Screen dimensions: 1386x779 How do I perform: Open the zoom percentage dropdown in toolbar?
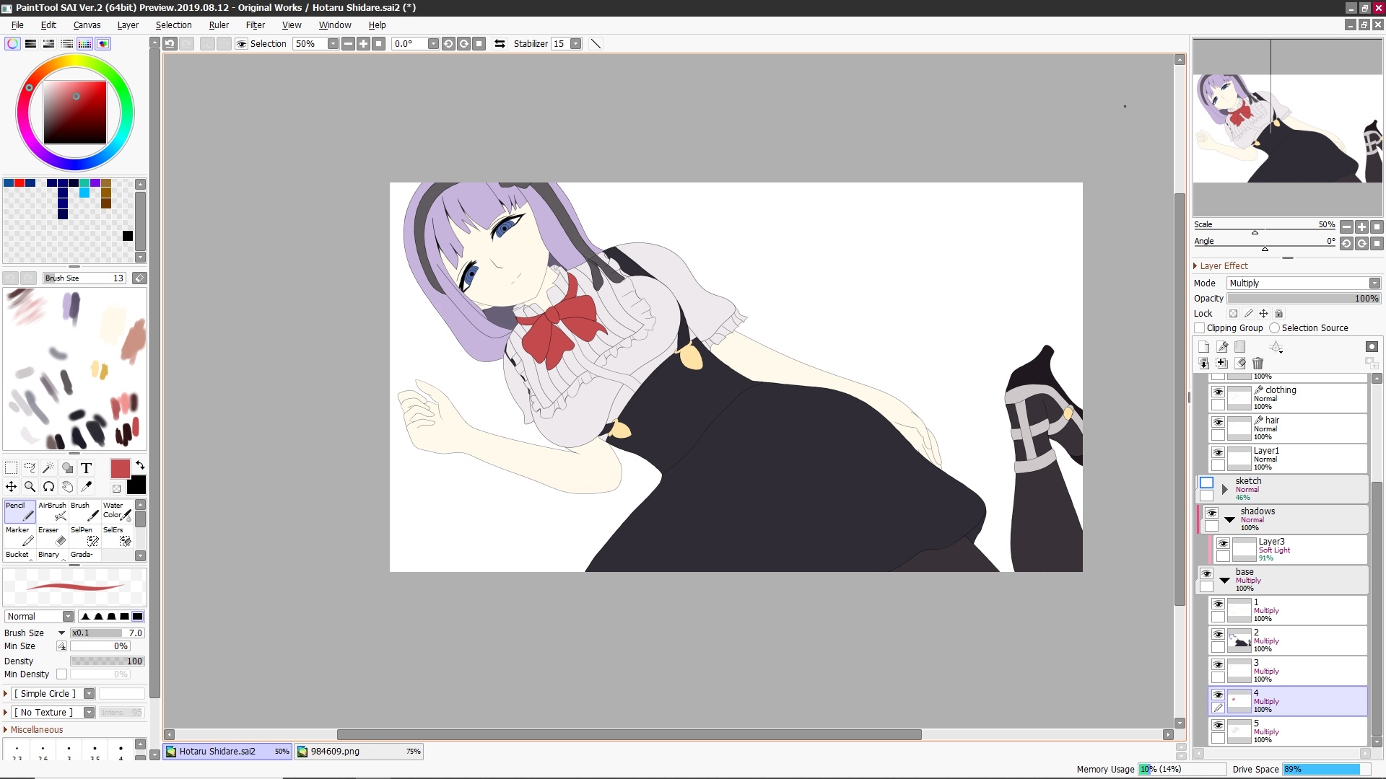tap(333, 44)
